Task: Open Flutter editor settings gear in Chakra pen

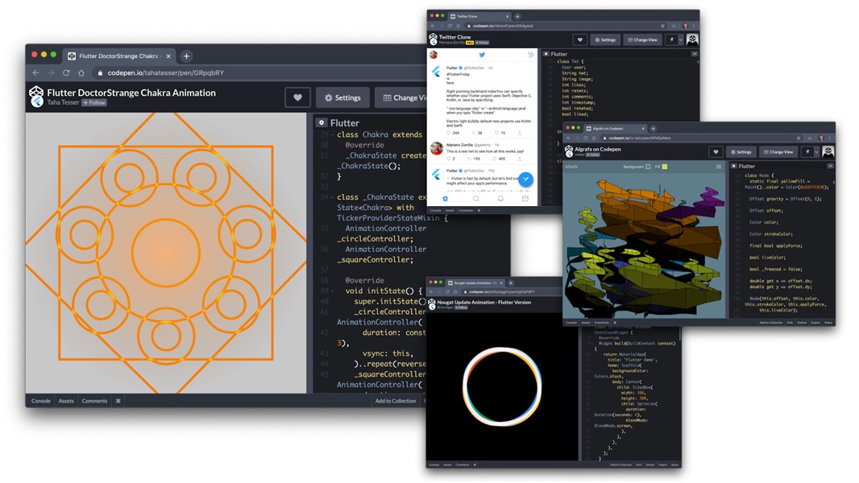Action: tap(322, 123)
